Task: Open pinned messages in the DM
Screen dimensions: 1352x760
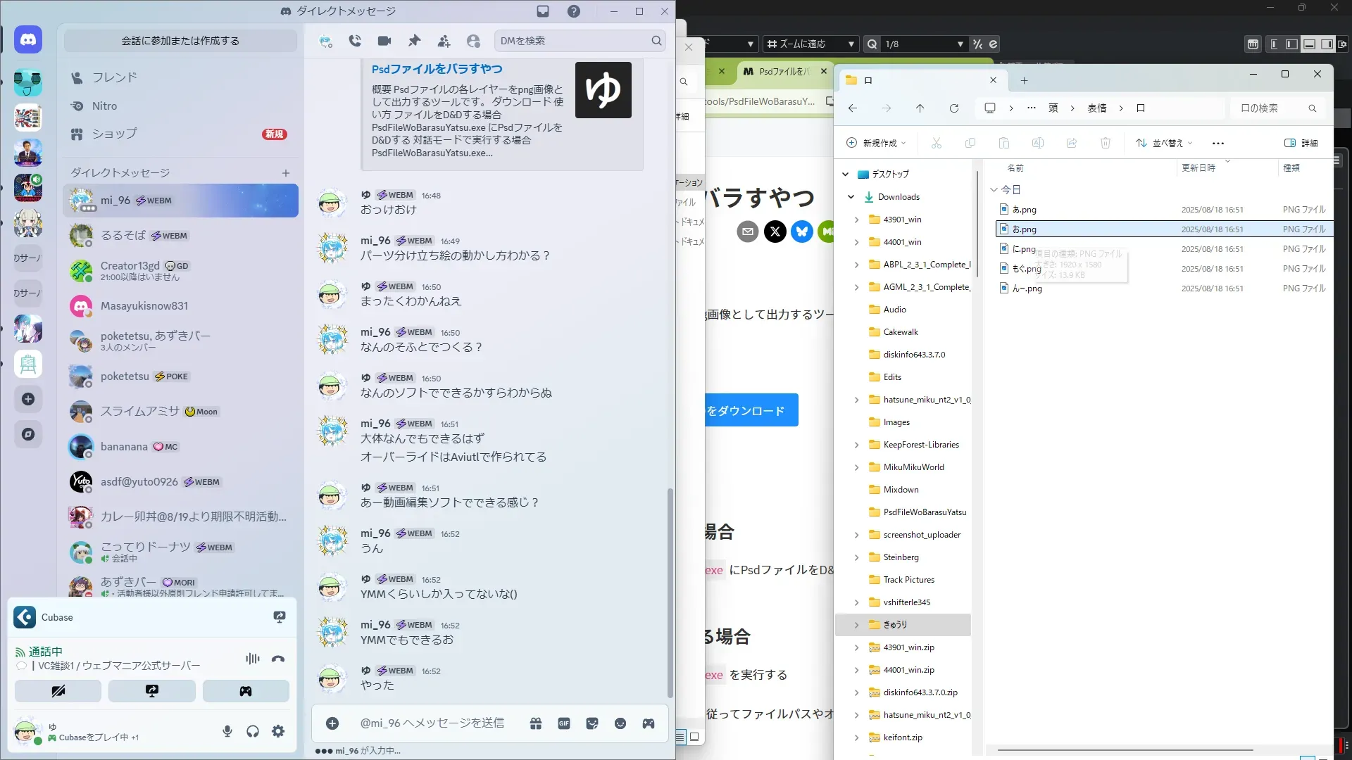Action: click(x=414, y=41)
